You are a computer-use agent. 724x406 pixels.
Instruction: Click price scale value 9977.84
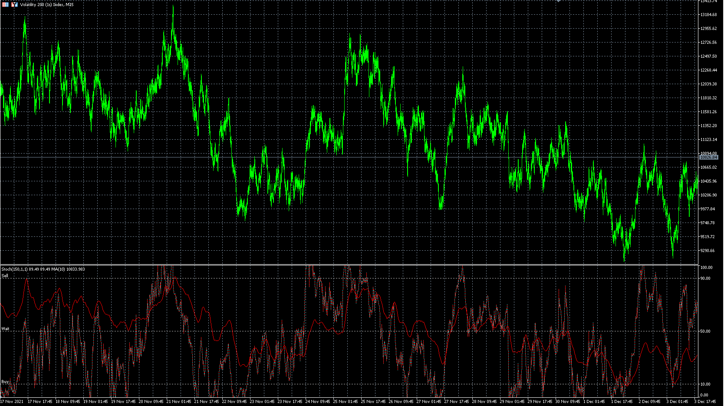tap(708, 209)
